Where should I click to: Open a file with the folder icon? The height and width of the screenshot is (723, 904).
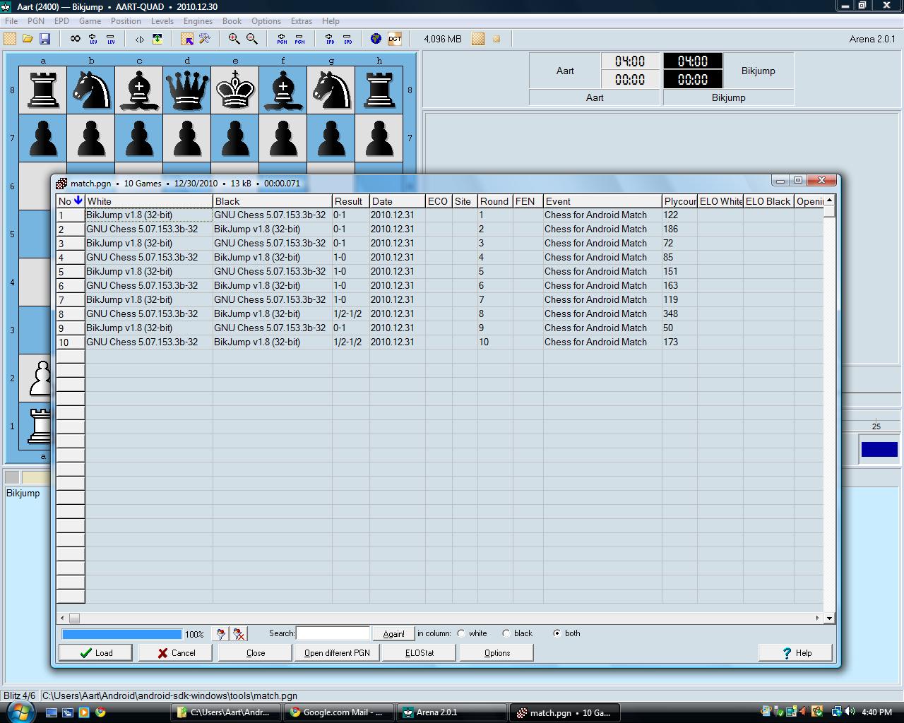[28, 39]
